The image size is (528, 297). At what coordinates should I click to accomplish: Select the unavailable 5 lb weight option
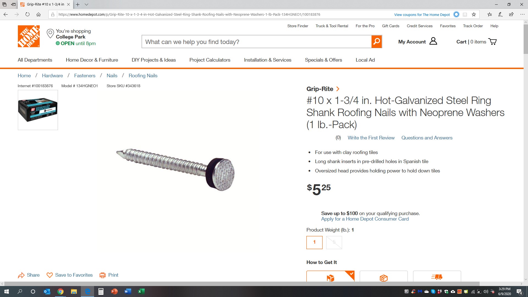(x=334, y=242)
